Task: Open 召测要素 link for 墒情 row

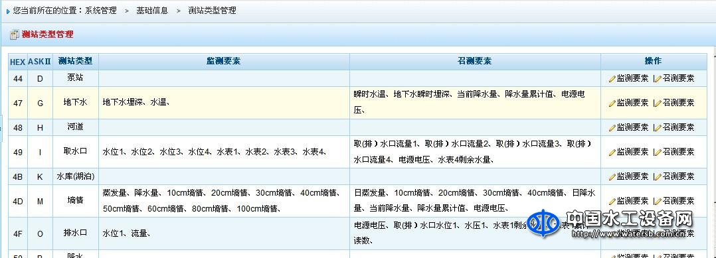Action: pos(679,200)
